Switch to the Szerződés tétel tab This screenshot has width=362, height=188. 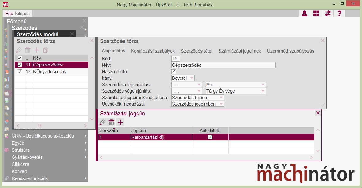pos(197,51)
